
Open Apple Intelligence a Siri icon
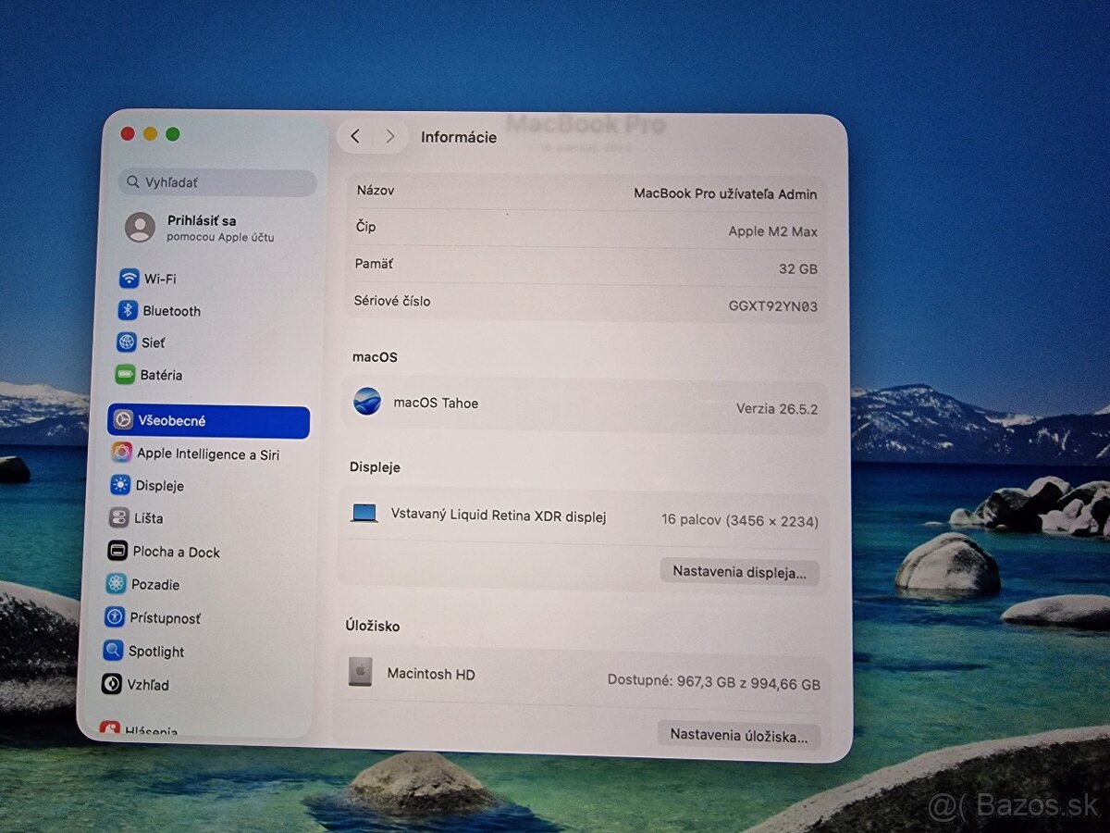pos(122,453)
